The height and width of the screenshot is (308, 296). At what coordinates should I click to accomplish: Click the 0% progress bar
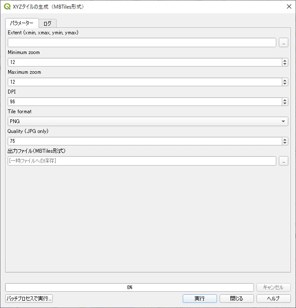coord(130,287)
